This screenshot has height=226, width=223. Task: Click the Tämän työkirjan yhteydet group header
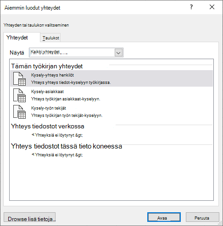tap(47, 66)
